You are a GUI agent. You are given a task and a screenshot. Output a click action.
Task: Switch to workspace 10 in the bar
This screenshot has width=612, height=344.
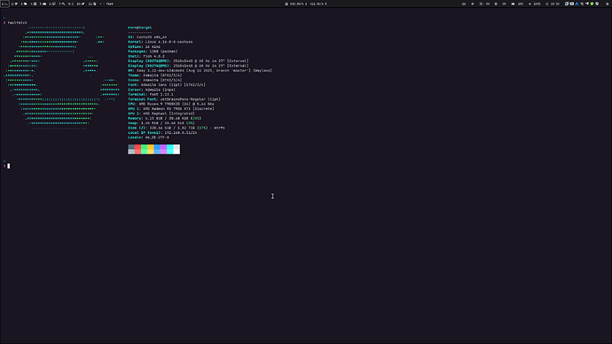point(81,4)
